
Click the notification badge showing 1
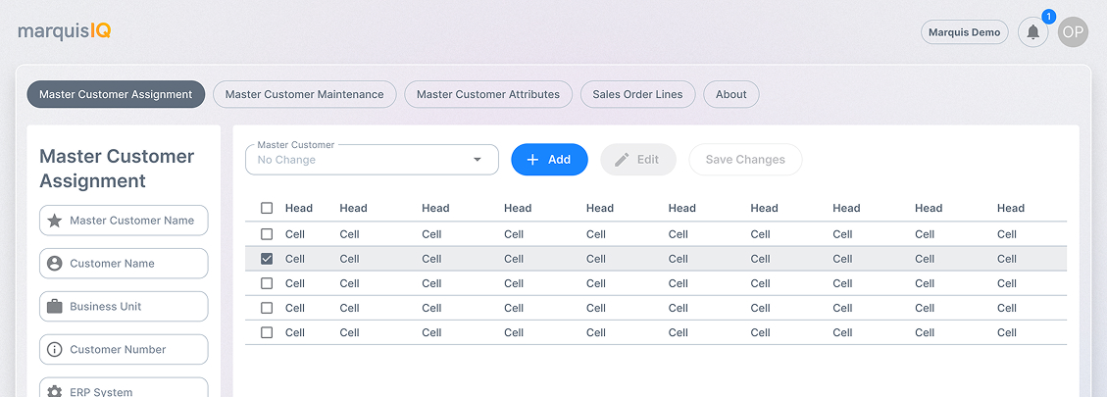pos(1048,16)
